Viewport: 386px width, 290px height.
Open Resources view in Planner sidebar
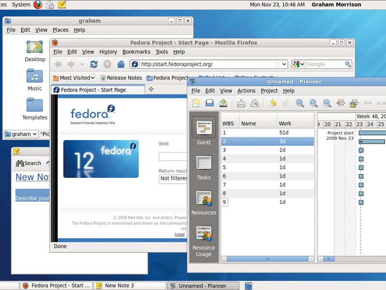pos(204,203)
